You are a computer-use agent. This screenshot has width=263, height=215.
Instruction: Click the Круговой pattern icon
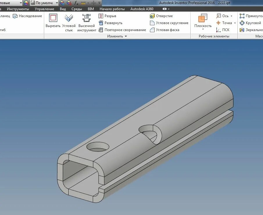pos(242,23)
